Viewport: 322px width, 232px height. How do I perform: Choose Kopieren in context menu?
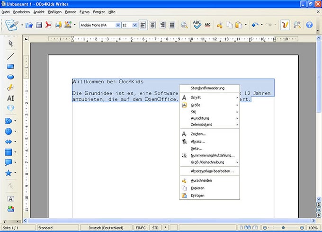(x=210, y=188)
